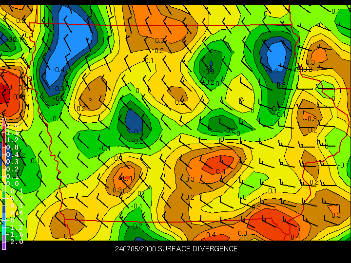The height and width of the screenshot is (263, 351).
Task: Click the 0.4 label at the bottom right orange area
Action: [x=295, y=237]
